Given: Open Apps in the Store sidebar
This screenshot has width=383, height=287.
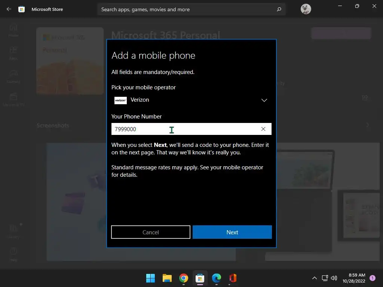Looking at the screenshot, I should (13, 53).
